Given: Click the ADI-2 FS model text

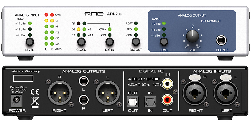Looking at the screenshot, I should pos(114,14).
